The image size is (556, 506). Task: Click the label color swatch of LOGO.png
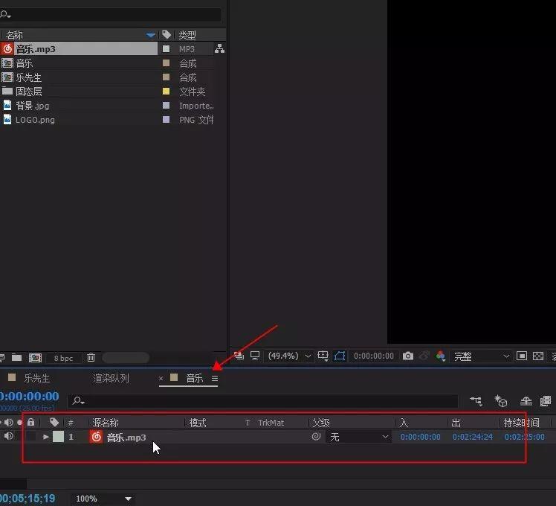coord(166,120)
